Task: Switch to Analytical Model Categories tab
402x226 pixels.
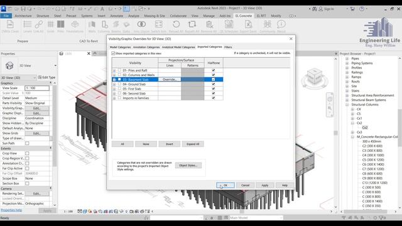Action: (178, 47)
